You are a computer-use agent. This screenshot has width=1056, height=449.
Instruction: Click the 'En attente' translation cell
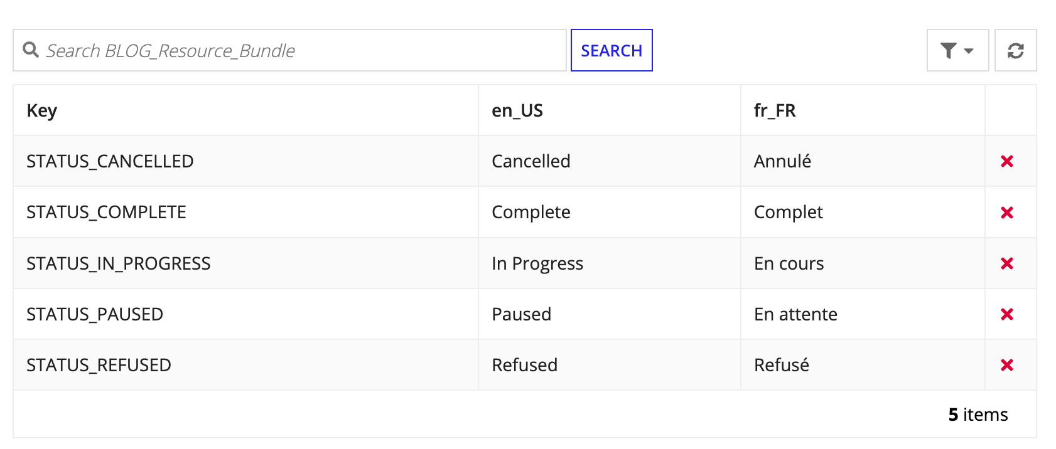(795, 314)
